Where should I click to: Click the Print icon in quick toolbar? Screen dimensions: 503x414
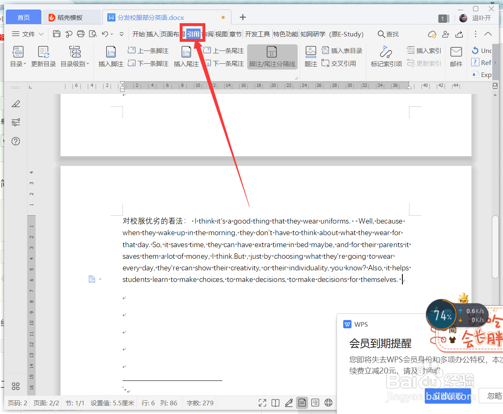coord(81,34)
